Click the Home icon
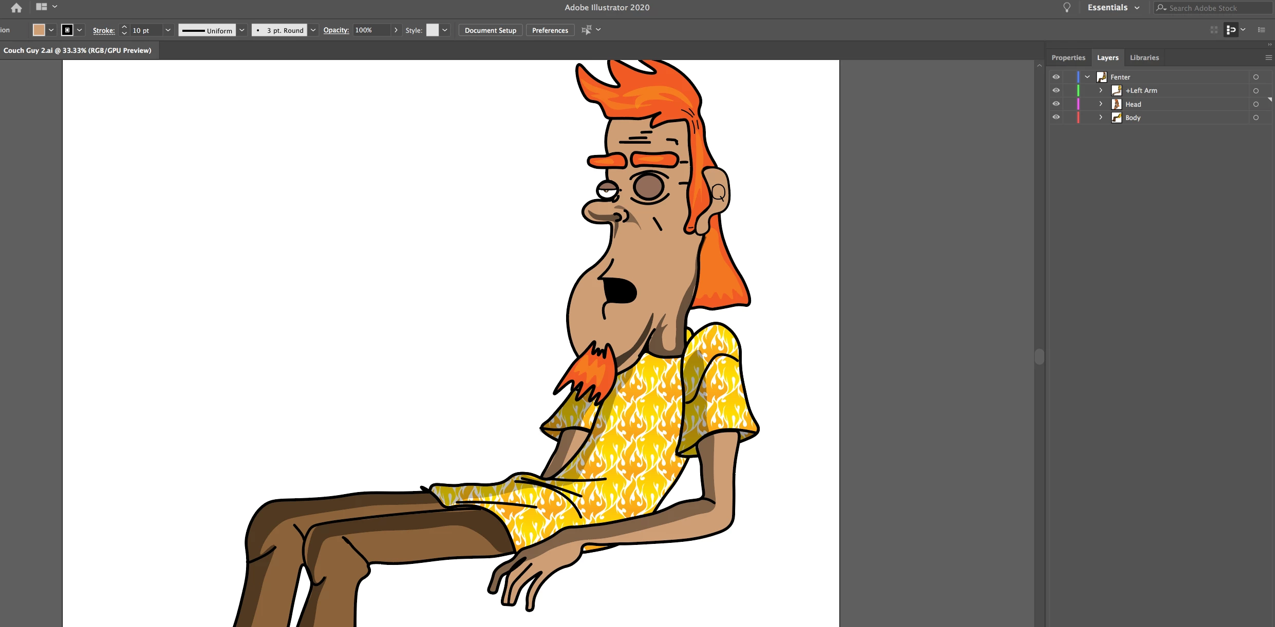 click(16, 8)
